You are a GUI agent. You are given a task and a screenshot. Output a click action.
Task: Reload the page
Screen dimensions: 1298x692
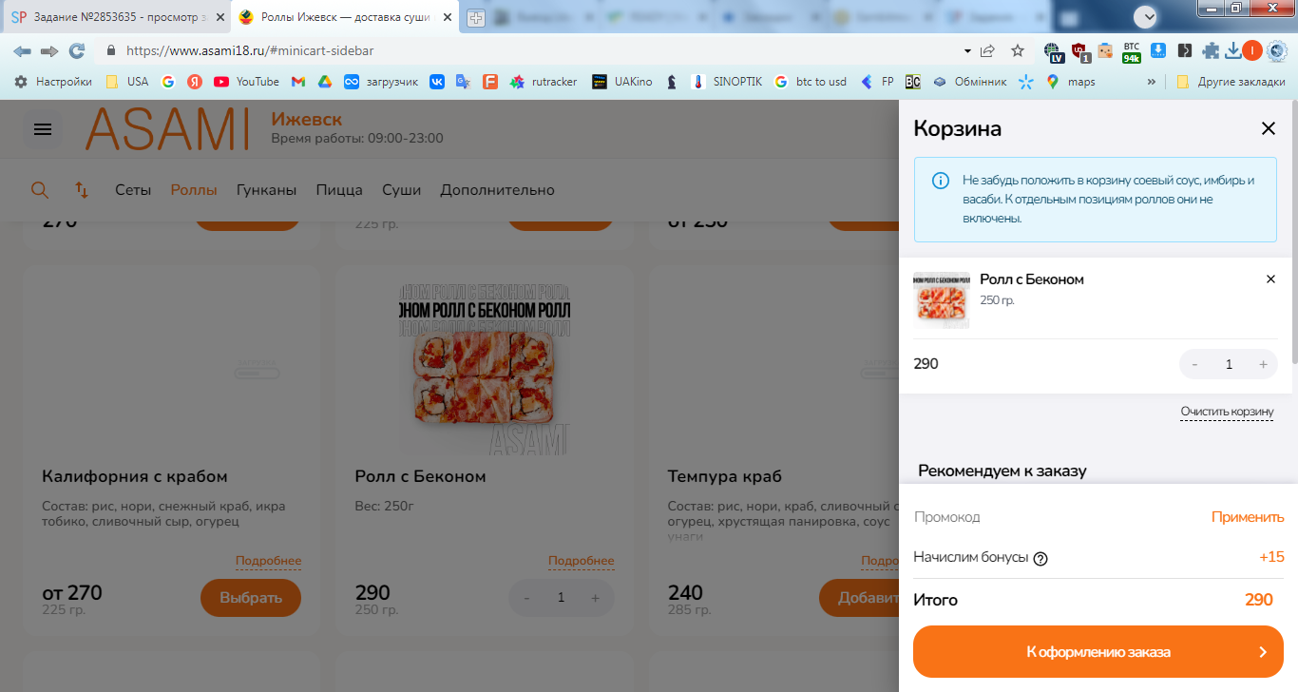[77, 51]
